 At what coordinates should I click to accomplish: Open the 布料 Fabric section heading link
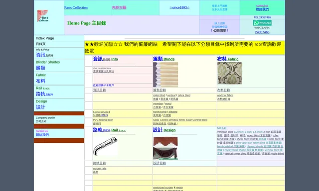228,59
